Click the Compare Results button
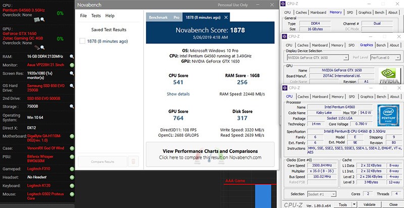Screen dimensions: 404x208 point(103,162)
